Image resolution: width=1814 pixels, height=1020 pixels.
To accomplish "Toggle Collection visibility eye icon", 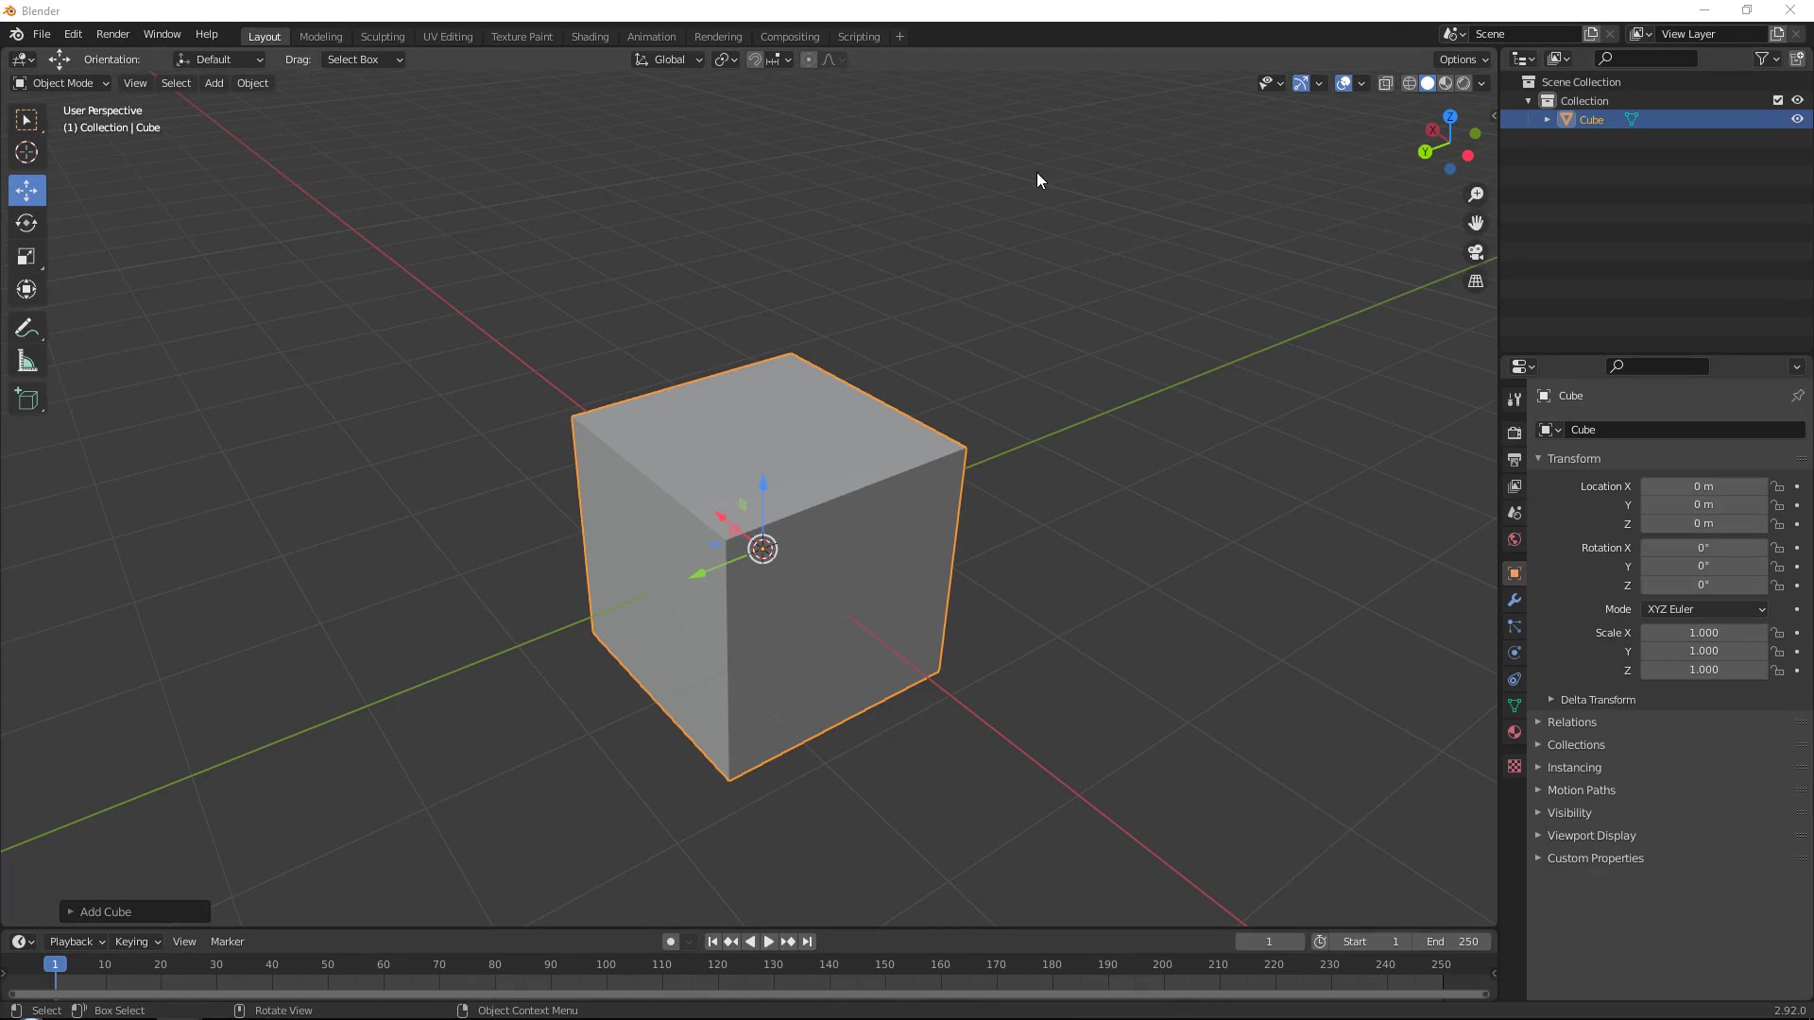I will 1797,100.
